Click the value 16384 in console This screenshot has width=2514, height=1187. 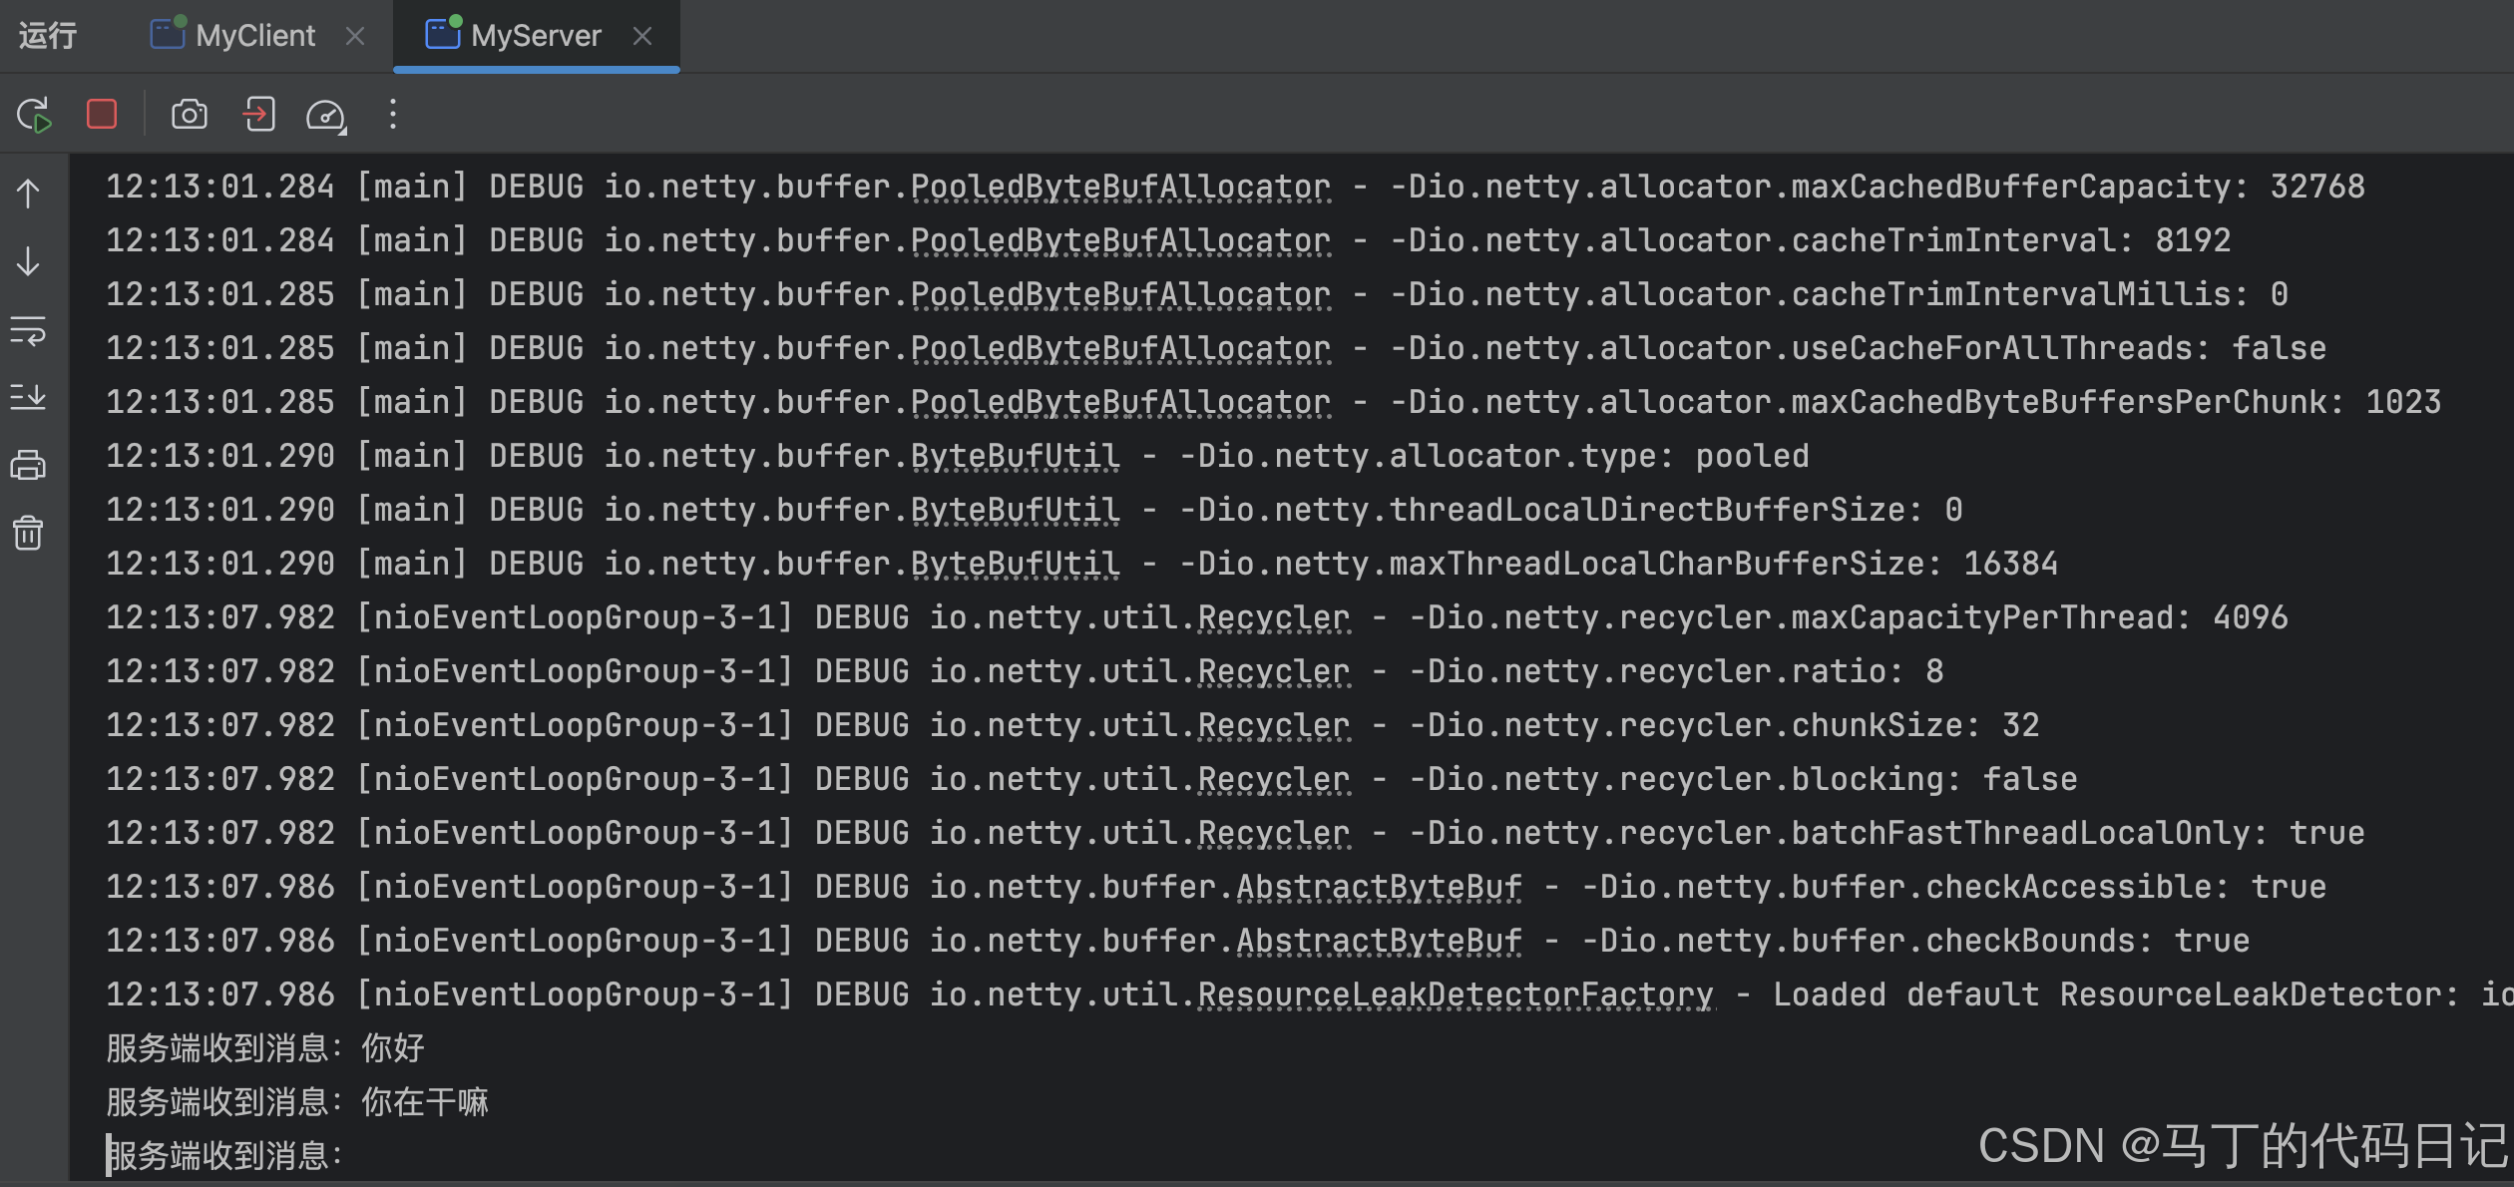2010,564
